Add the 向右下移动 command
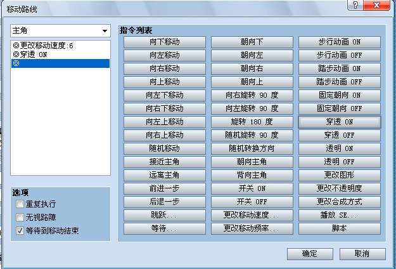Image resolution: width=396 pixels, height=269 pixels. (x=165, y=108)
